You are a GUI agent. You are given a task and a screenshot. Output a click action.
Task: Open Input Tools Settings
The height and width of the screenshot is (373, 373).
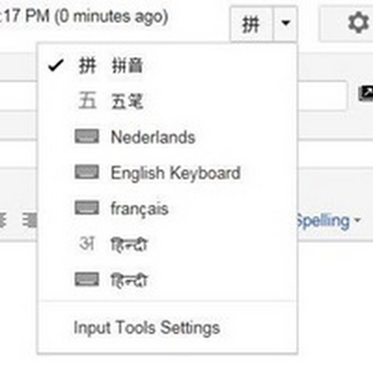point(146,328)
